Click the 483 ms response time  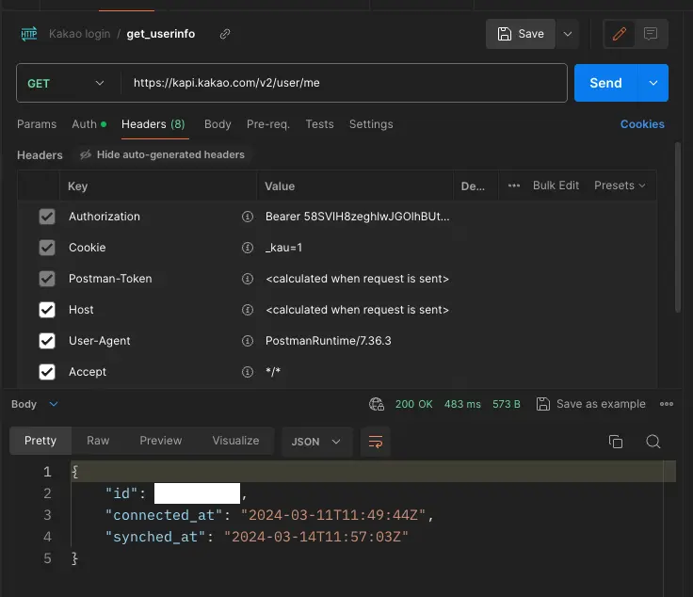462,404
